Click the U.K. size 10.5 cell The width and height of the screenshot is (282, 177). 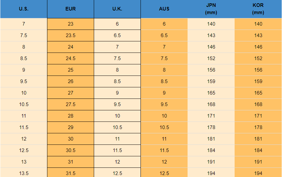(x=117, y=127)
